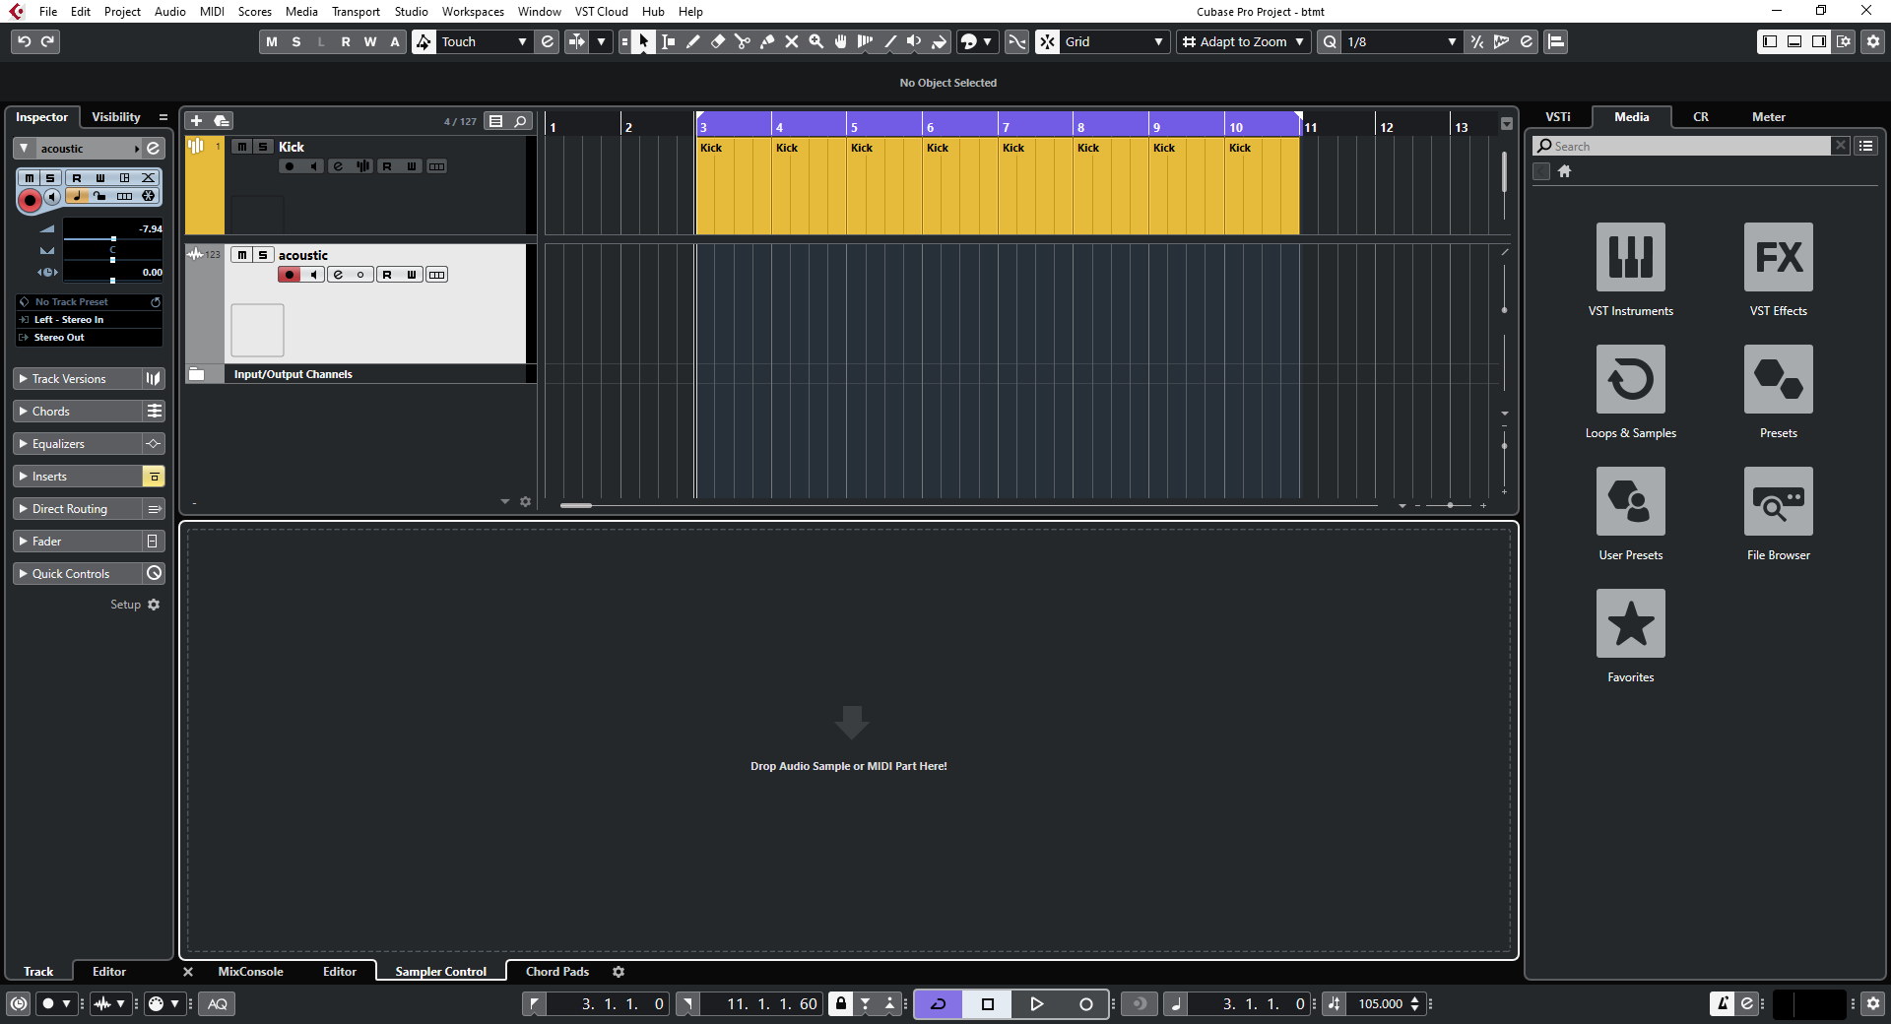1891x1024 pixels.
Task: Solo the Kick track
Action: (x=263, y=147)
